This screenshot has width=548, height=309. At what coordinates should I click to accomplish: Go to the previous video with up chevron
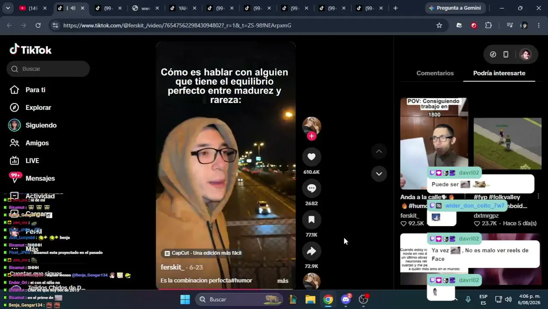coord(379,151)
